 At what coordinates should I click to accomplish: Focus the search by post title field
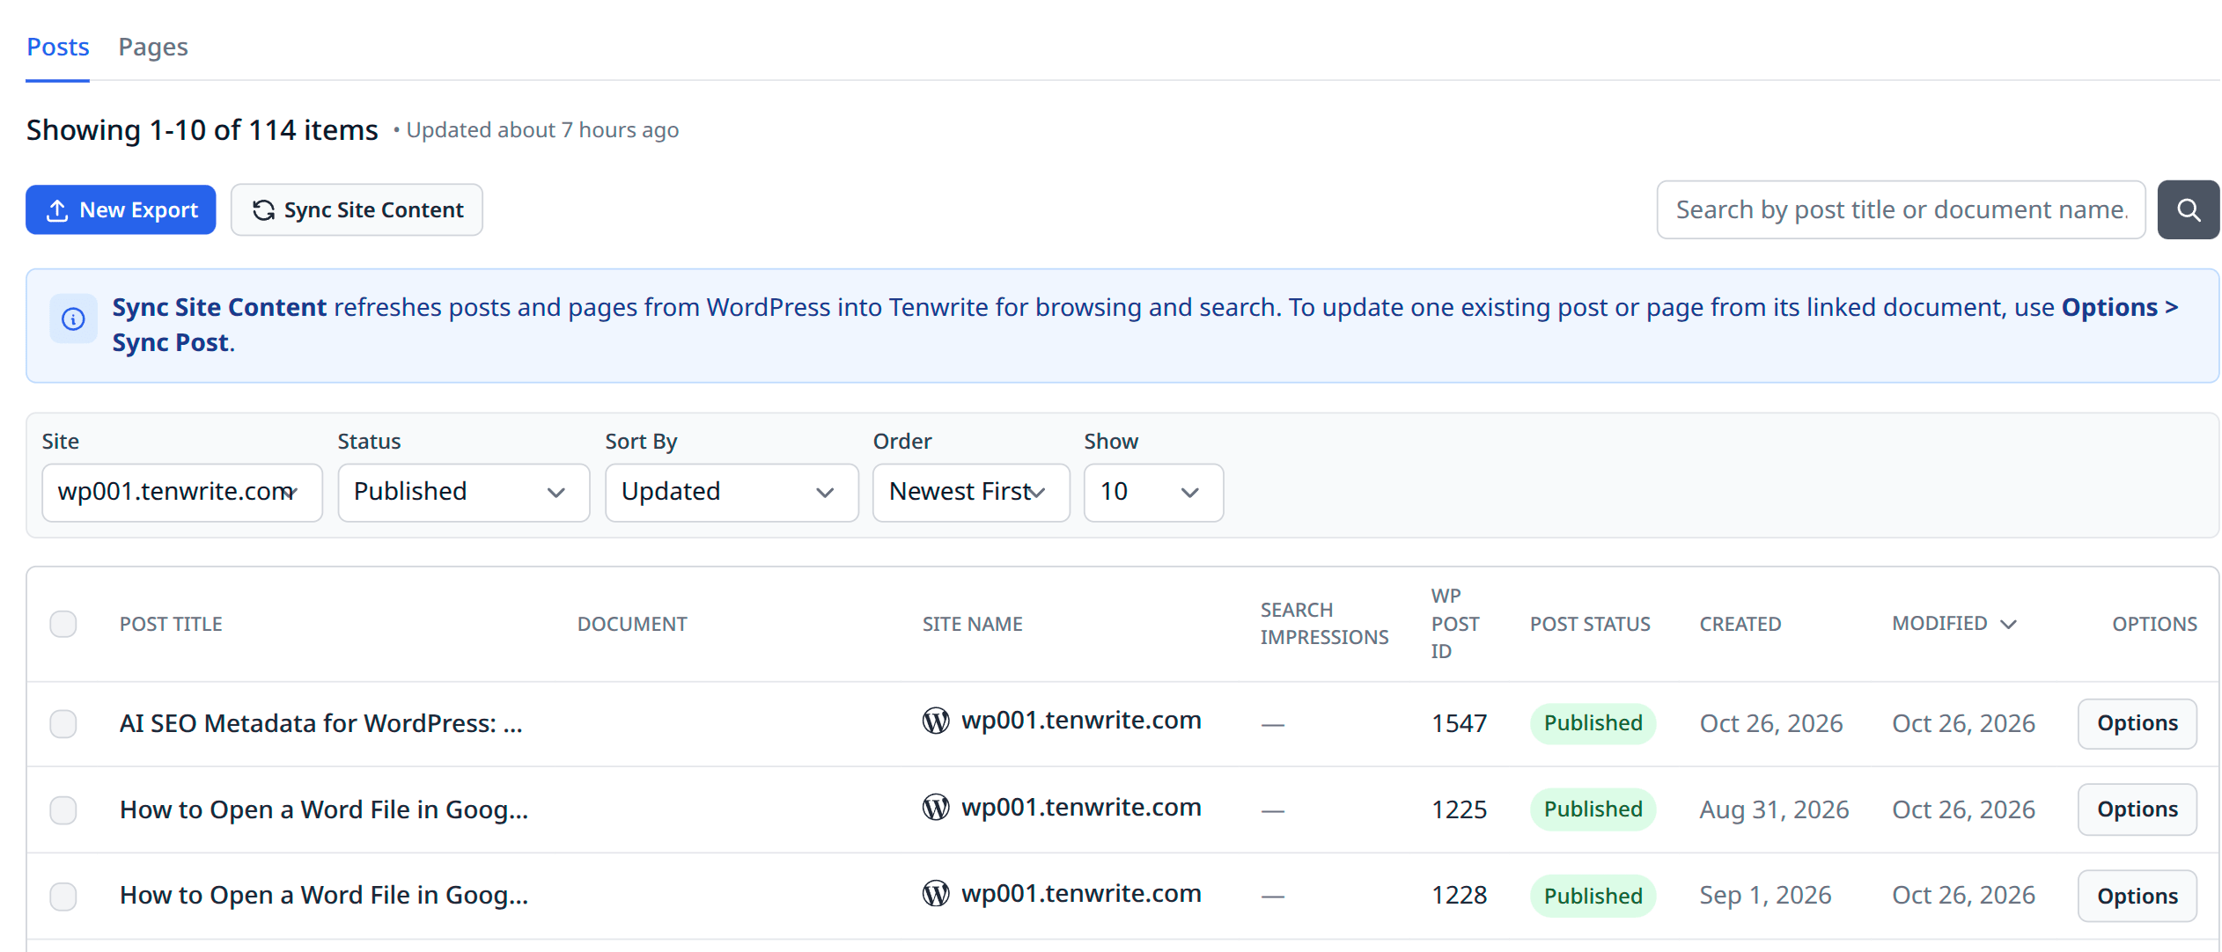point(1901,209)
